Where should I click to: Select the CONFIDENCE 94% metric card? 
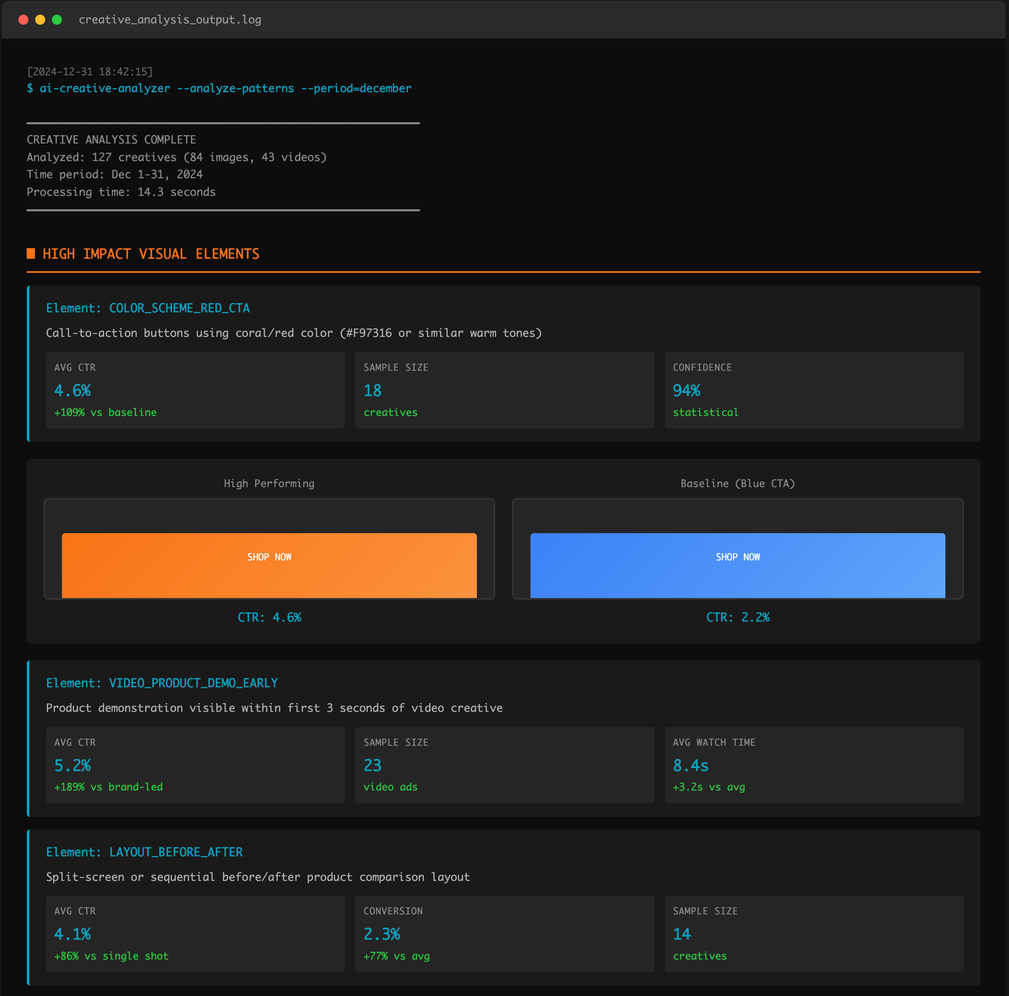click(813, 390)
